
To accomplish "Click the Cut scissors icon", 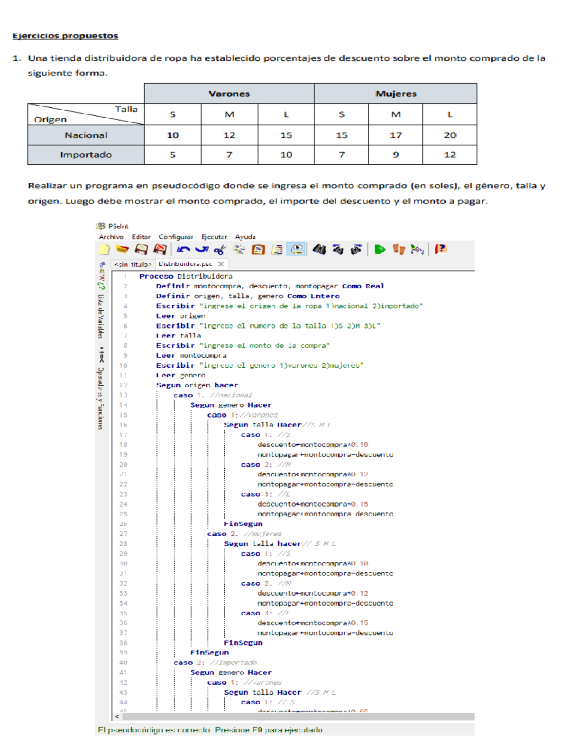I will (x=220, y=250).
